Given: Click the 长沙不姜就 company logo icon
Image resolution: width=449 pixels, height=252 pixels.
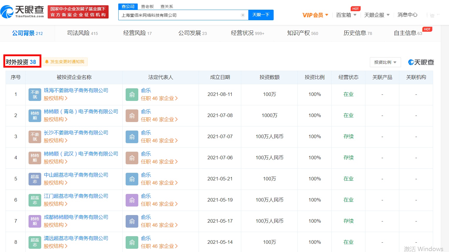Looking at the screenshot, I should point(35,137).
